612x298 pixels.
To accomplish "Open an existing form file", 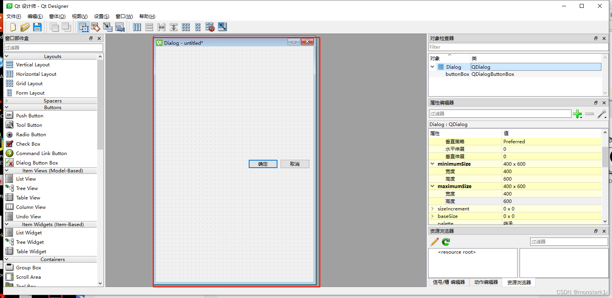I will click(x=25, y=27).
